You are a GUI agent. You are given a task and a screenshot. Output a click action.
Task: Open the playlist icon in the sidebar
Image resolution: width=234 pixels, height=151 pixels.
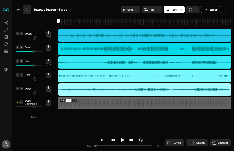point(6,69)
